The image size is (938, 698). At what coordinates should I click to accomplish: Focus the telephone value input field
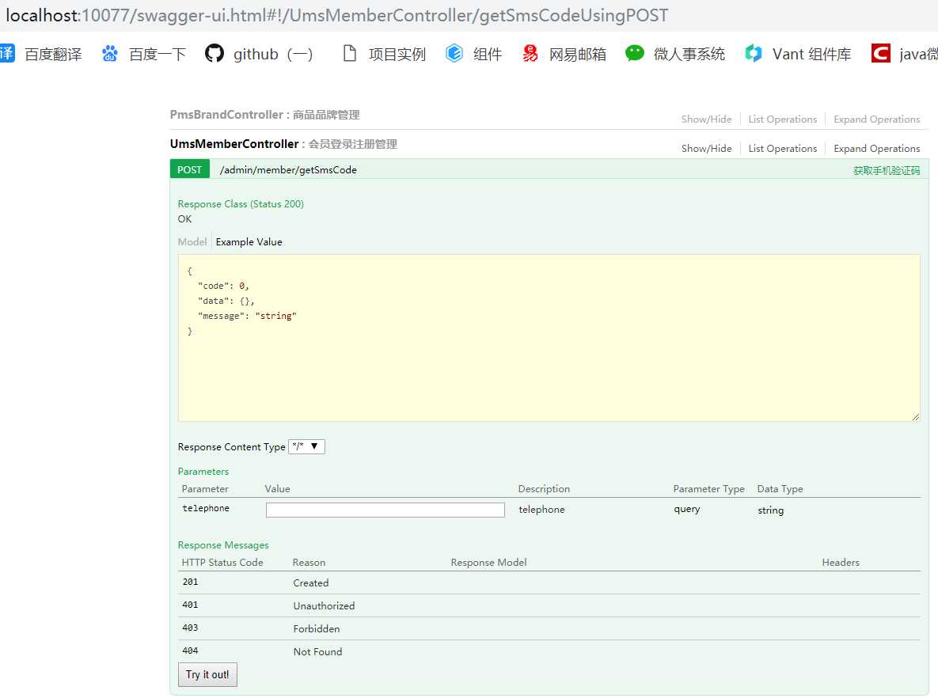[385, 510]
